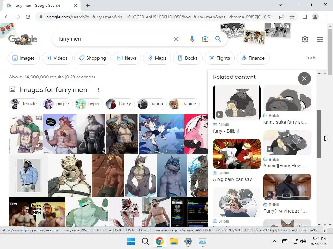Screen dimensions: 333x249
Task: Open the three-dot menu beside Images for furry men
Action: (98, 90)
